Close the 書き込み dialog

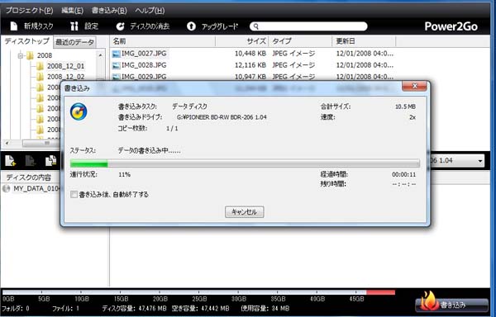tap(414, 86)
